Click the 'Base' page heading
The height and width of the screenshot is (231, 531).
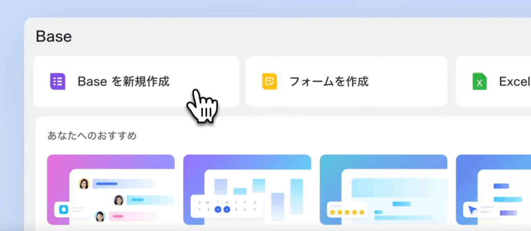(54, 36)
